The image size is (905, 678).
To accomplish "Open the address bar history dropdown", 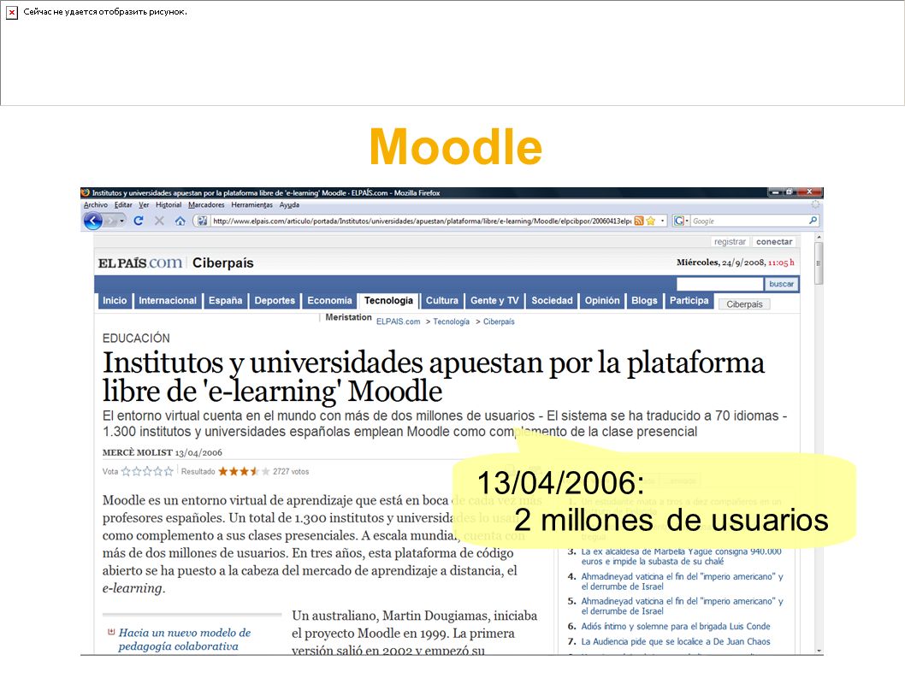I will (x=663, y=221).
